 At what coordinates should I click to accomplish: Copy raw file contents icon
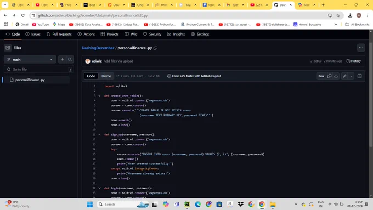[329, 76]
